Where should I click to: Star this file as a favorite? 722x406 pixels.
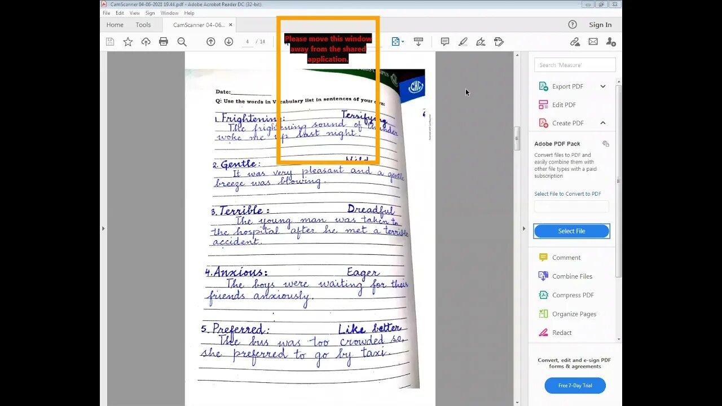(128, 42)
